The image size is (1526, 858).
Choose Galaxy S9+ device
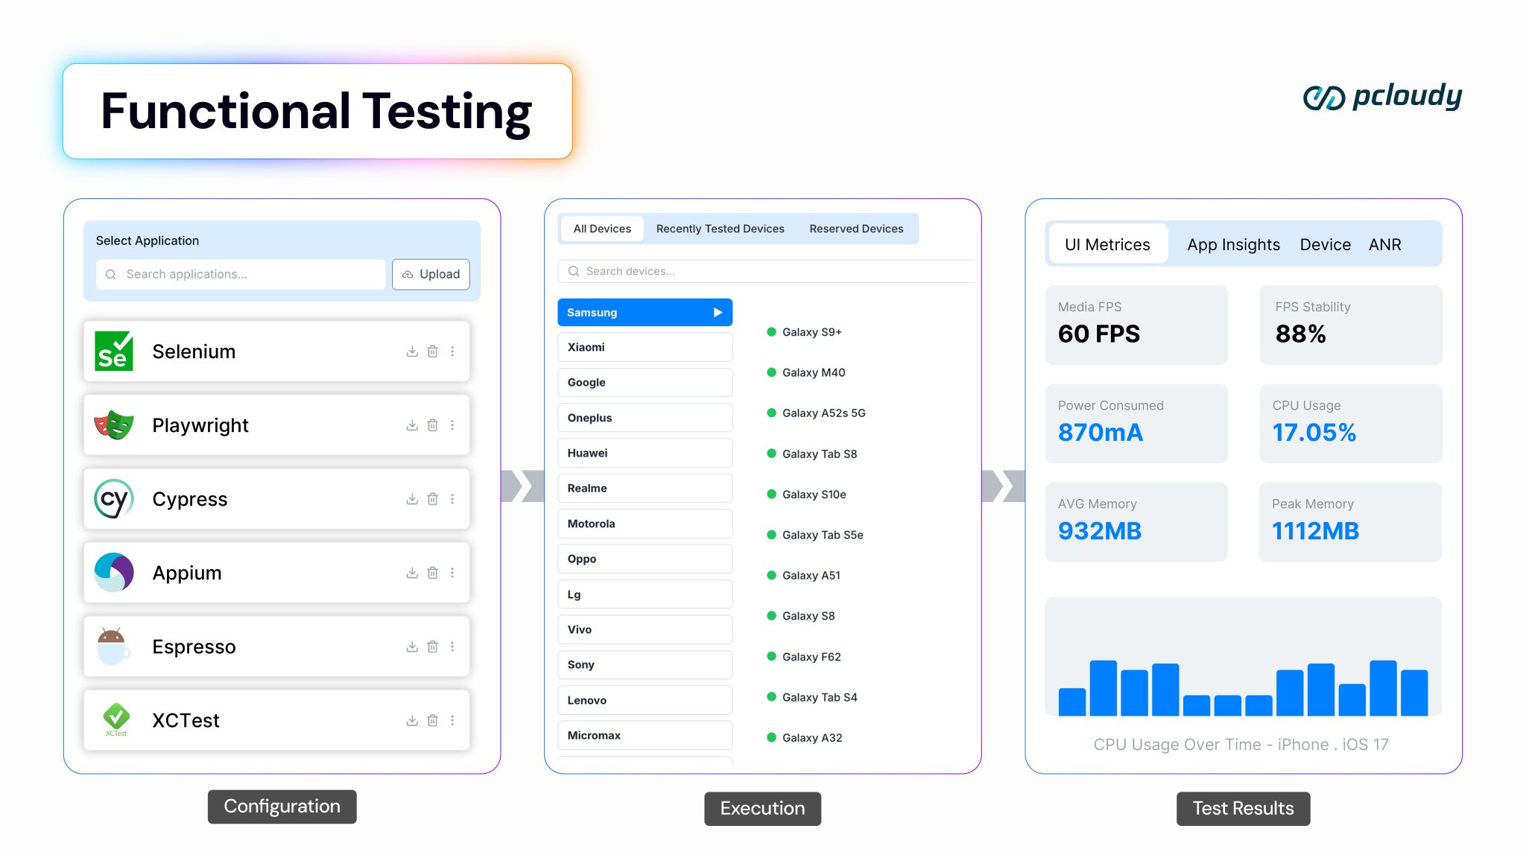tap(805, 332)
